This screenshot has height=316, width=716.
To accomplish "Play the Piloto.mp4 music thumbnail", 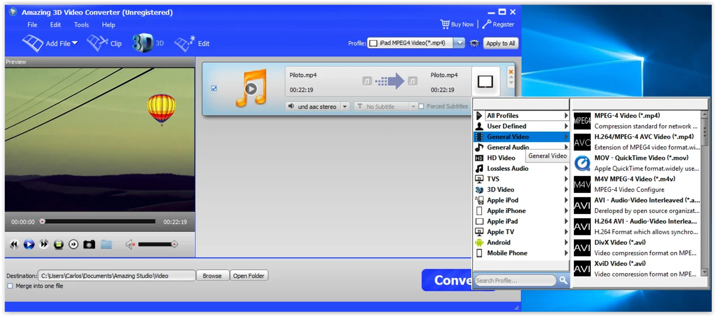I will 251,88.
